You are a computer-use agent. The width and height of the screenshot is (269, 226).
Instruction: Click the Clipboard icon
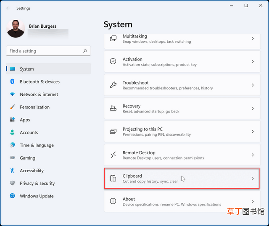(x=113, y=178)
